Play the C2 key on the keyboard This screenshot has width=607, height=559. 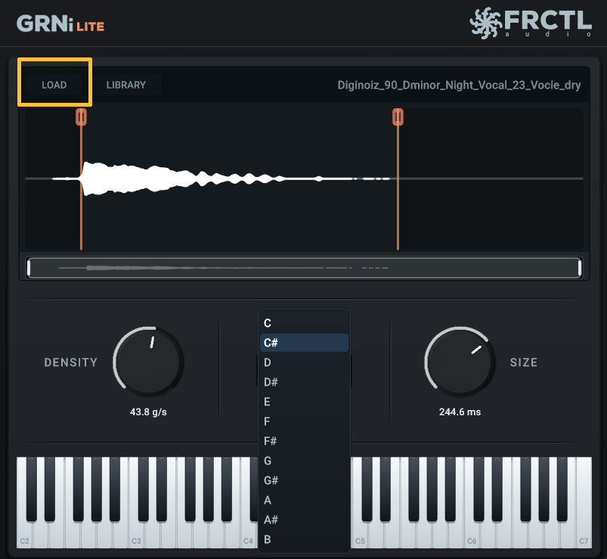click(x=24, y=536)
